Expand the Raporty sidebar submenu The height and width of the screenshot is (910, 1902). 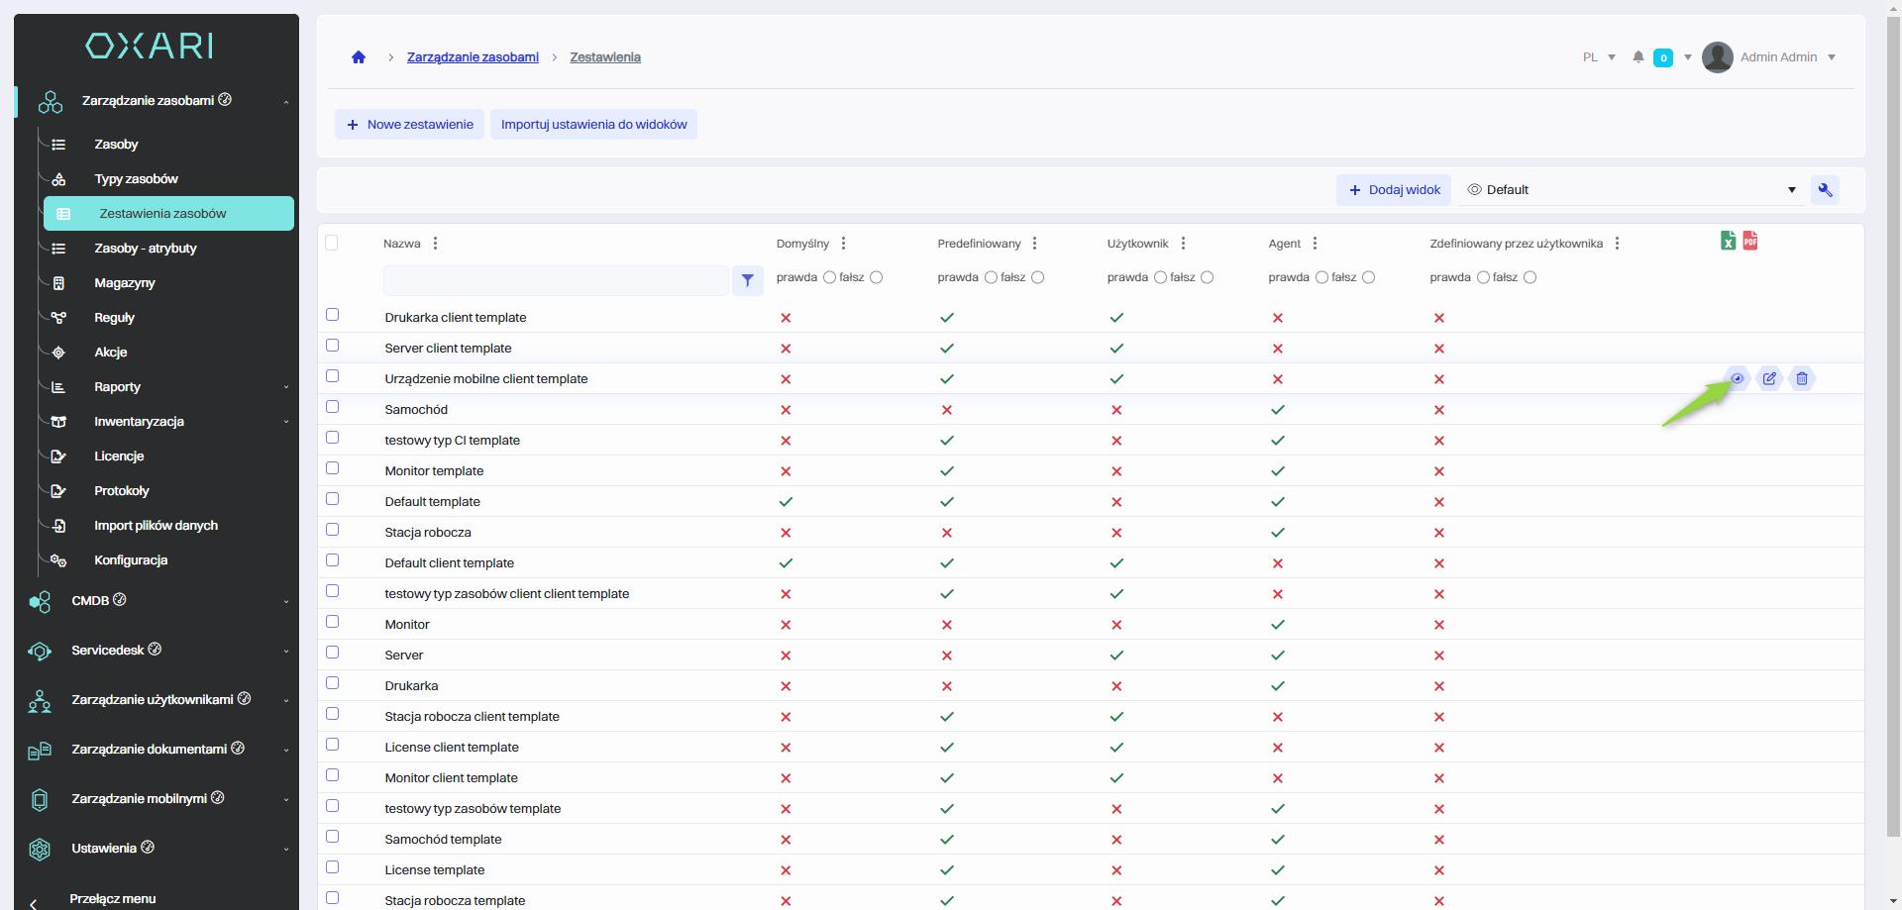point(286,387)
